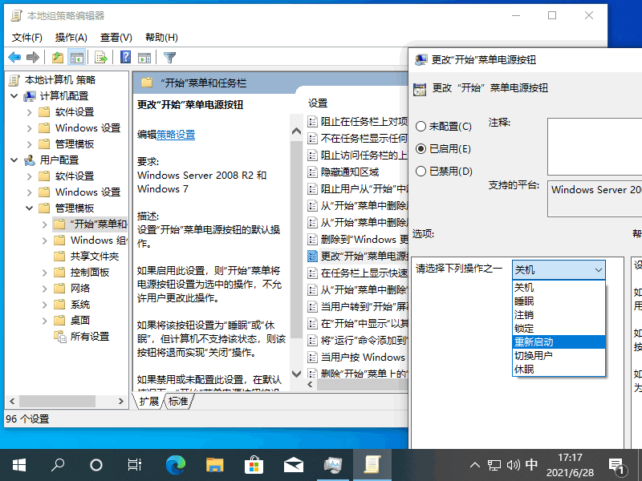Screen dimensions: 642x481
Task: Click settings list scroll left arrow
Action: click(x=310, y=385)
